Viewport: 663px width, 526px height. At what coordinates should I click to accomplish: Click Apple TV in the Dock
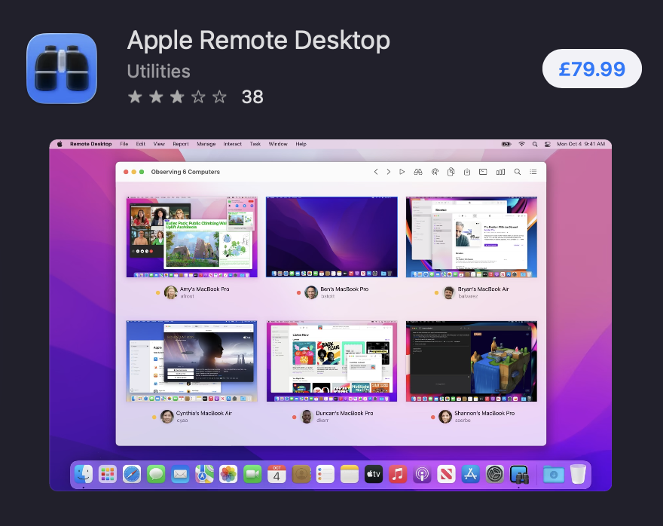374,474
